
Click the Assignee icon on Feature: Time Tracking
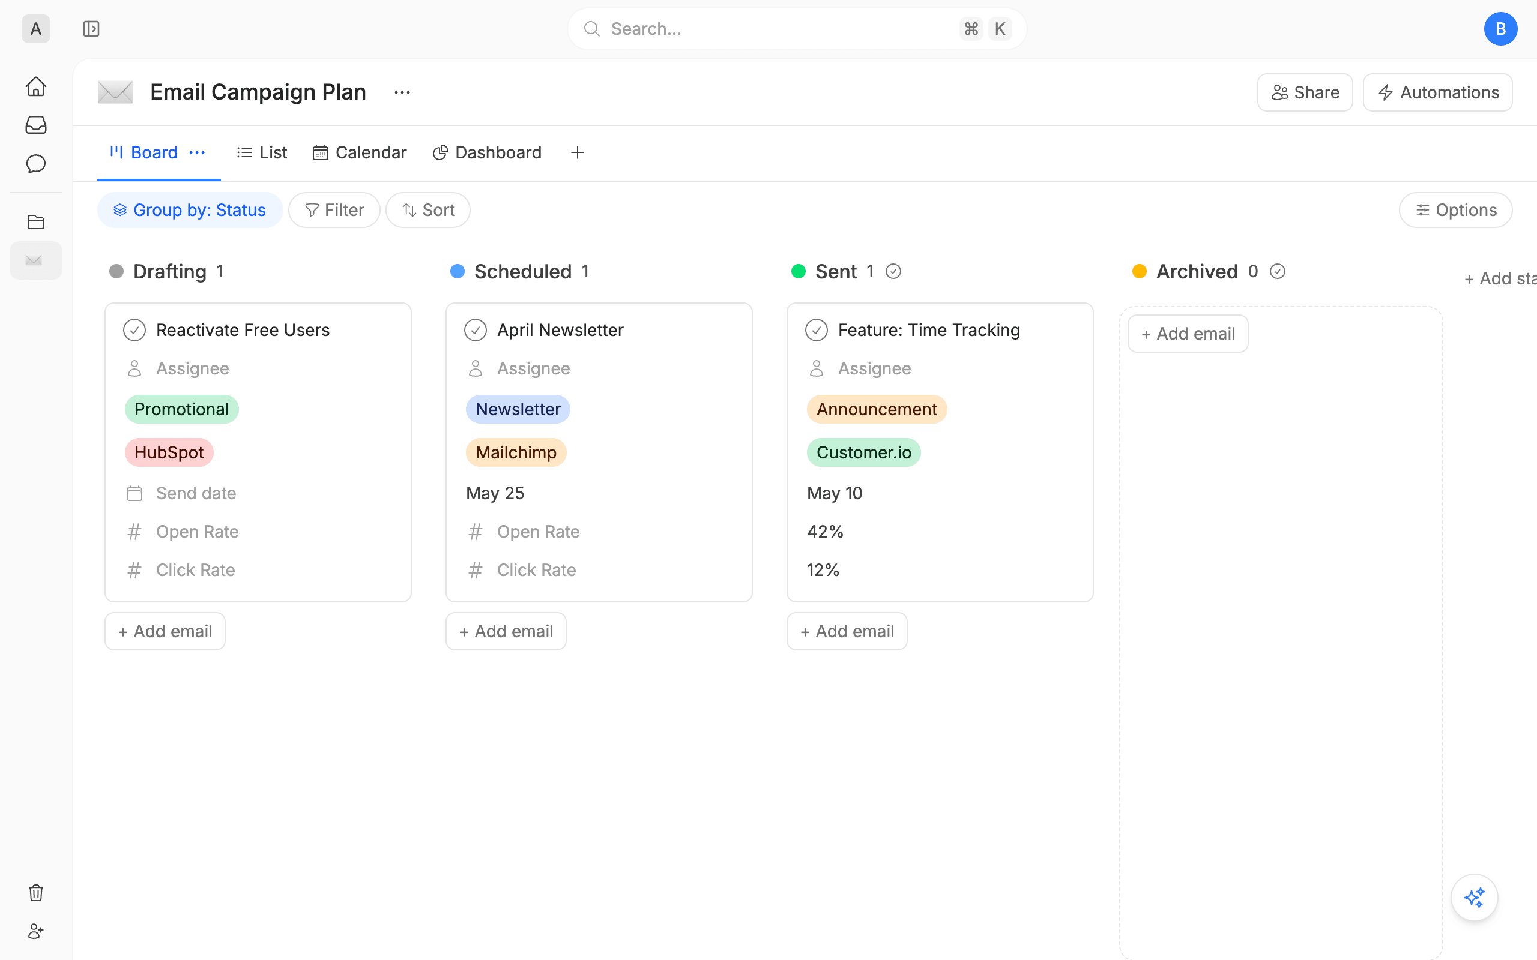pos(817,368)
